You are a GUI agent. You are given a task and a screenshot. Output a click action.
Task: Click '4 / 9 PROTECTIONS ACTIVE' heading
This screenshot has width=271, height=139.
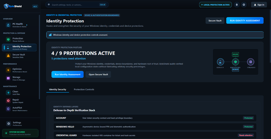click(83, 53)
